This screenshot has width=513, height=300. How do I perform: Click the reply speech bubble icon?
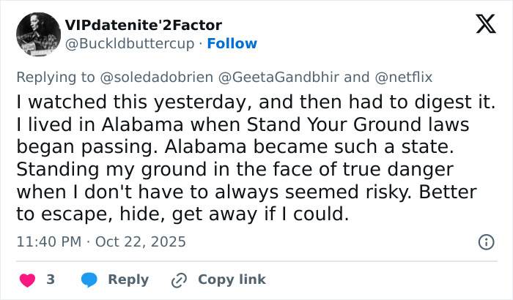point(89,280)
